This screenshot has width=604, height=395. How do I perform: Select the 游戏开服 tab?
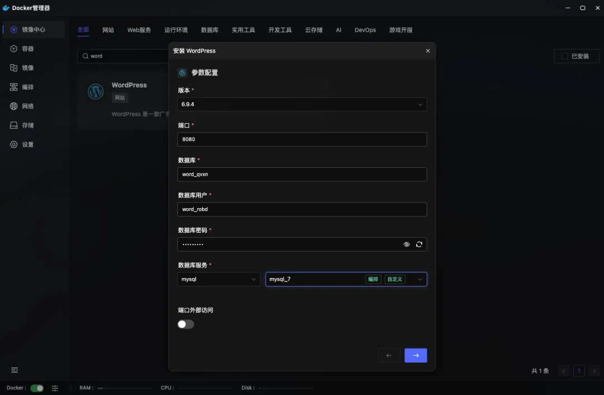[x=401, y=30]
